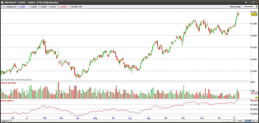This screenshot has width=259, height=123.
Task: Click the 4,500 price axis label
Action: [254, 47]
